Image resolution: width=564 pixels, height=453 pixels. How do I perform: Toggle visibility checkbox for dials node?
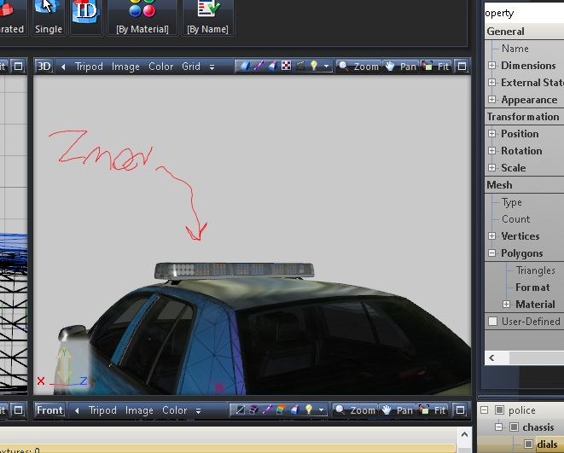pyautogui.click(x=528, y=444)
